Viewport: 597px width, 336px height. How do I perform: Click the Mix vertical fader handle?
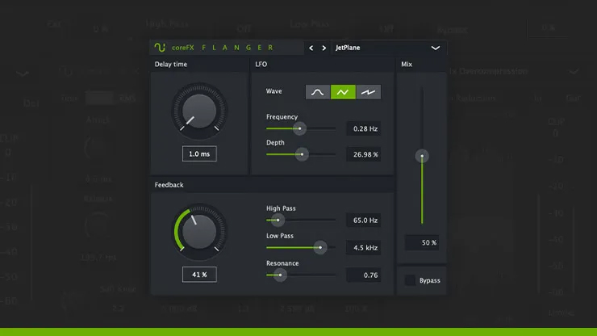422,156
